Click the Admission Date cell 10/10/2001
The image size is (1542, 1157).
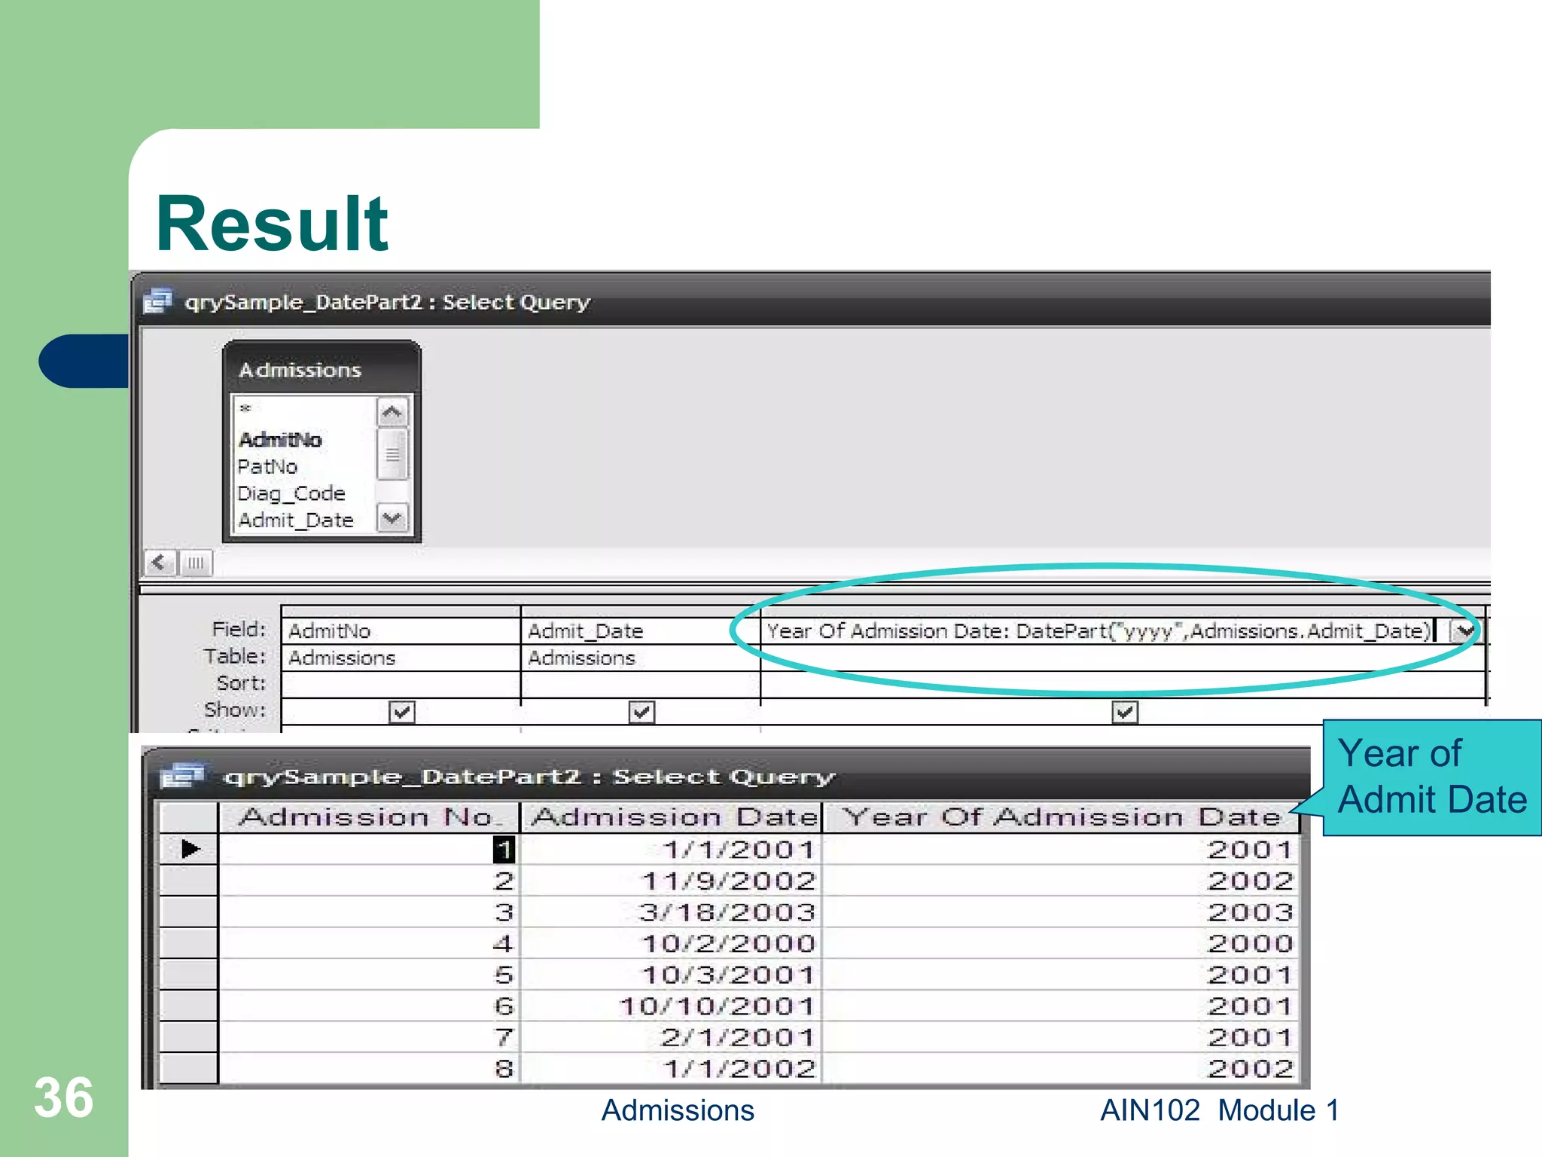672,1006
